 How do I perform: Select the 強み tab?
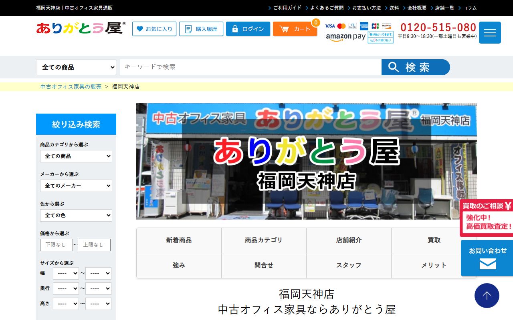179,266
